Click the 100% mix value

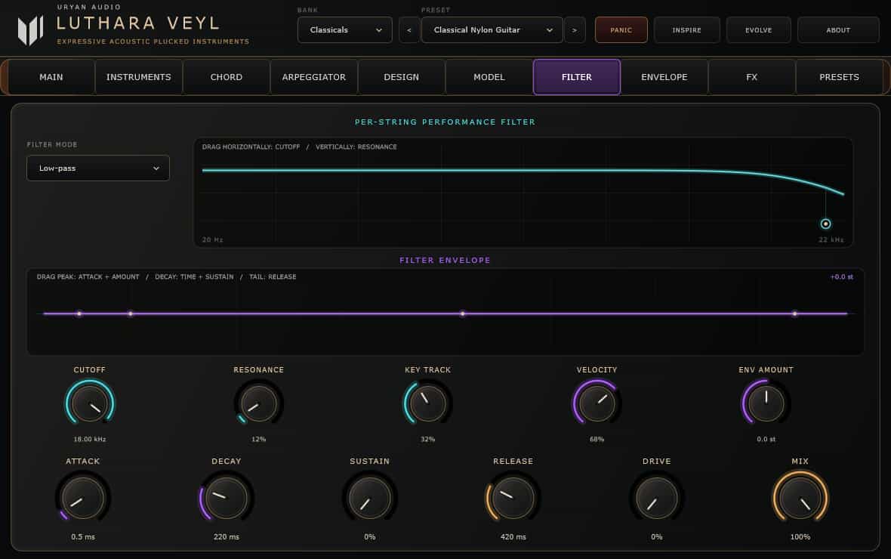coord(800,537)
